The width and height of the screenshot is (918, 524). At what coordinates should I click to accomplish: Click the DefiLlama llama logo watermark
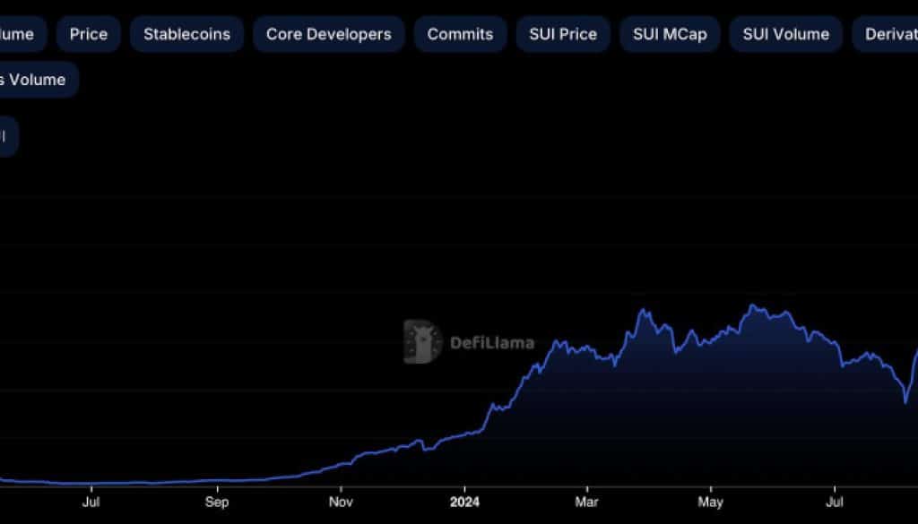(422, 342)
